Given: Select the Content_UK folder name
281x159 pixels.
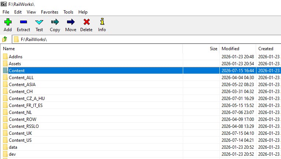Looking at the screenshot, I should pos(21,133).
